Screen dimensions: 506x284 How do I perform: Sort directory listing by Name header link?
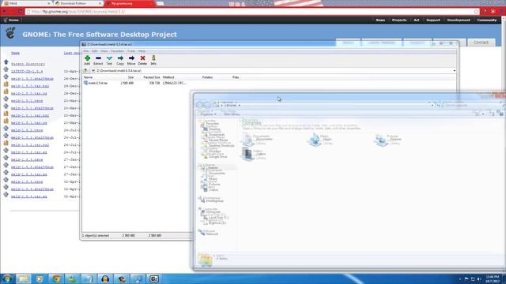click(15, 53)
